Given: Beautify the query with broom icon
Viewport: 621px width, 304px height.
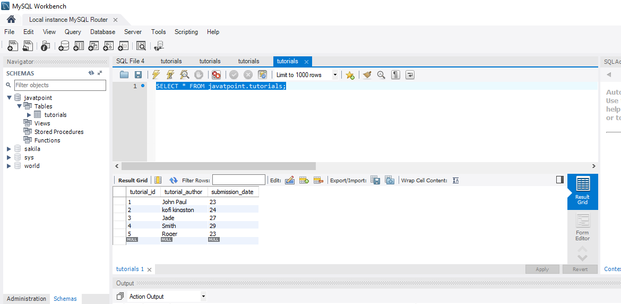Looking at the screenshot, I should (x=367, y=74).
